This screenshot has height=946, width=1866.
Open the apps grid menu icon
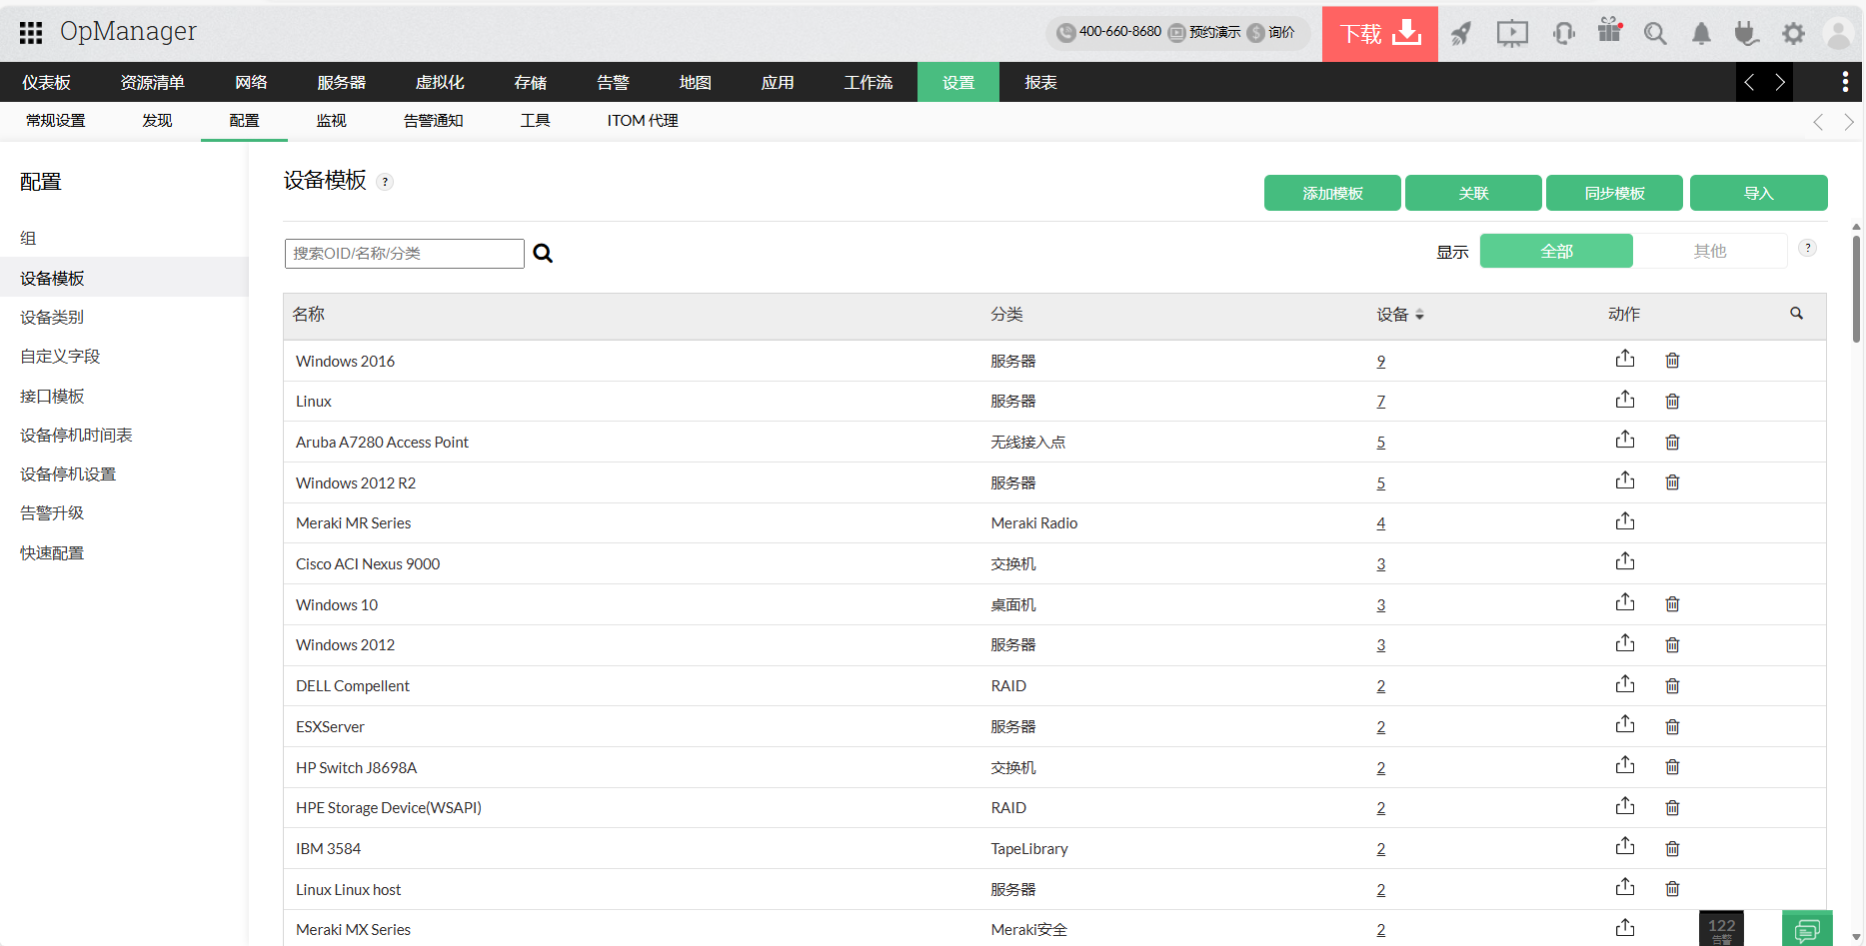[31, 32]
